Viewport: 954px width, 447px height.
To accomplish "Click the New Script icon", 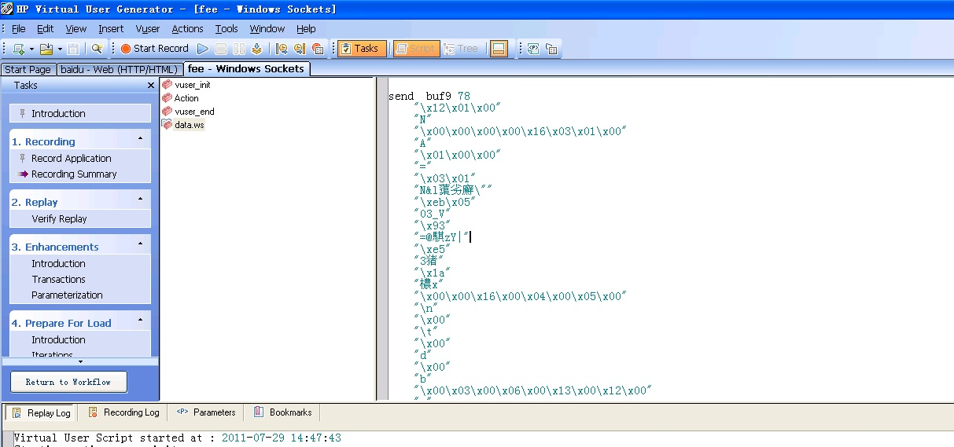I will click(18, 49).
